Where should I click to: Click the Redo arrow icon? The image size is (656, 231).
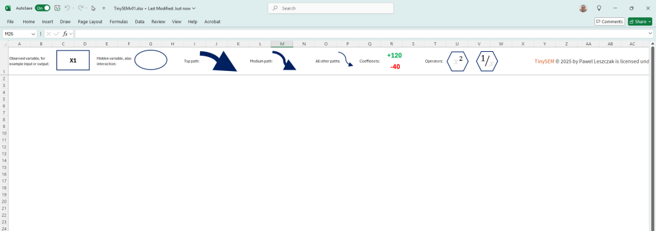coord(80,8)
